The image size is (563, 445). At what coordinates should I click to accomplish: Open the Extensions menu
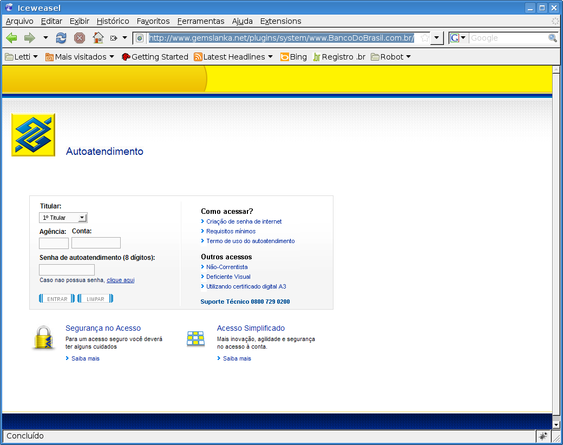point(281,21)
